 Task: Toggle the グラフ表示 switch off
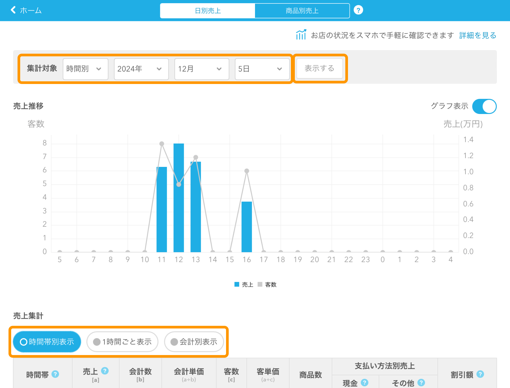click(484, 106)
